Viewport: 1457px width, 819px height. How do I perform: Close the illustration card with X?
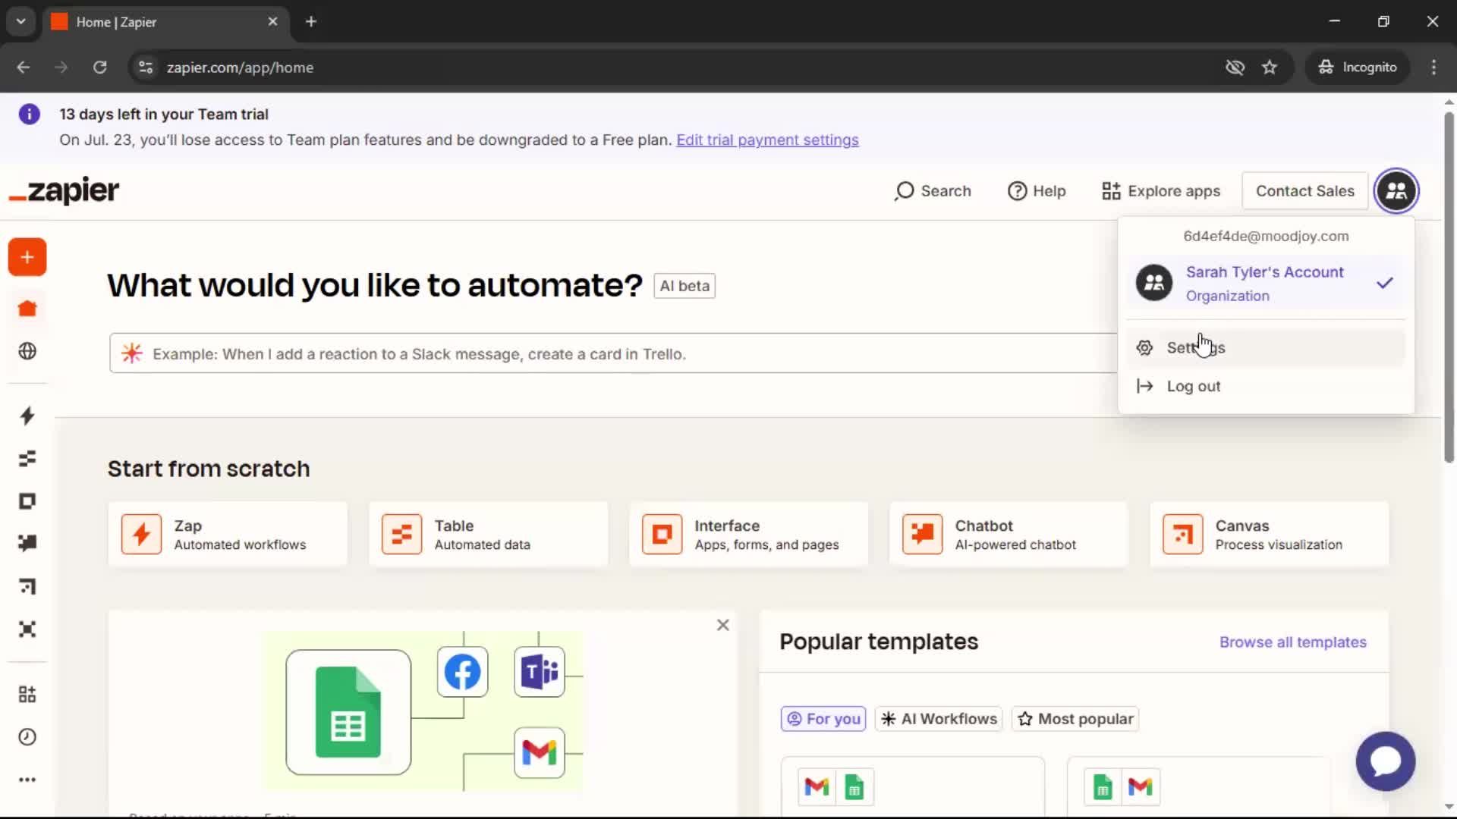click(723, 625)
